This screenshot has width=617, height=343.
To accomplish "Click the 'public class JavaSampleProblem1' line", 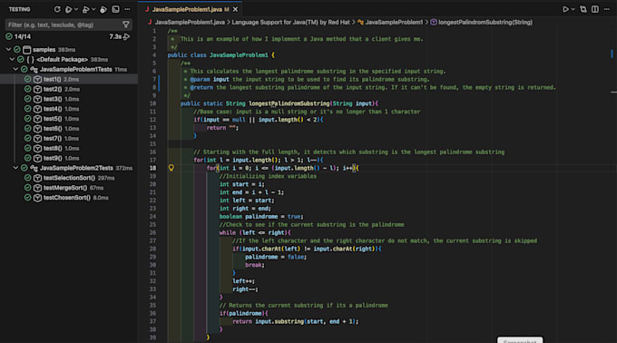I will tap(221, 55).
